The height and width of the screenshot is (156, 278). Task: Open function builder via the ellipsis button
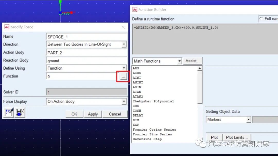123,77
